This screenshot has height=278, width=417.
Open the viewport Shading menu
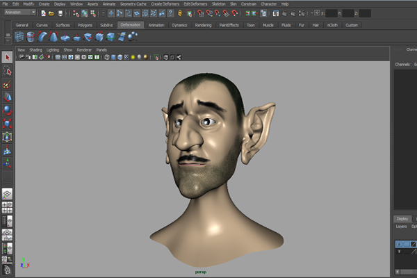pyautogui.click(x=35, y=50)
